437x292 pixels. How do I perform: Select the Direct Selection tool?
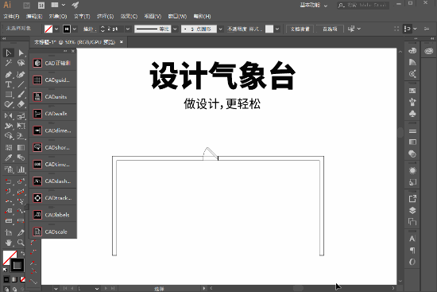pyautogui.click(x=21, y=53)
